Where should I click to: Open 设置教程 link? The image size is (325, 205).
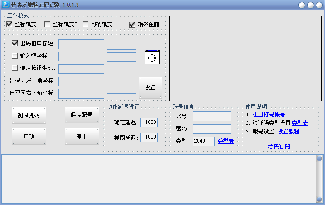tap(288, 132)
